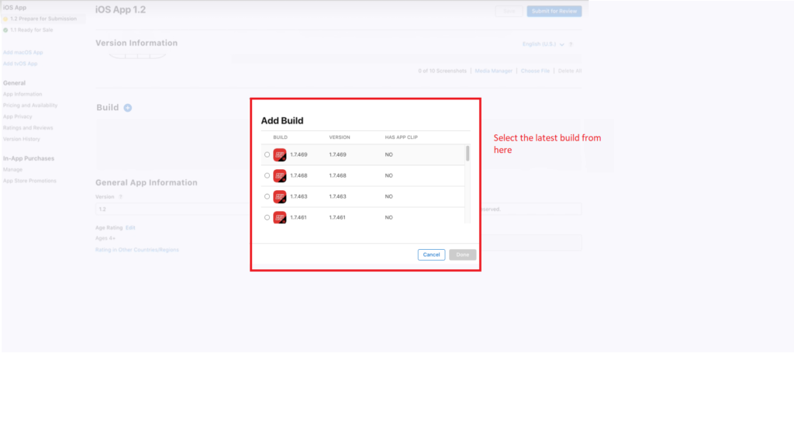
Task: Open App Store Promotions in the sidebar
Action: (29, 181)
